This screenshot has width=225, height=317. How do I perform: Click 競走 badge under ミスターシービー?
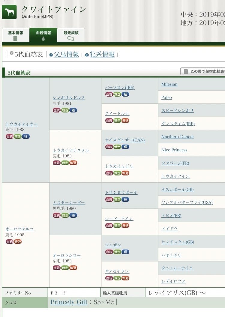(x=65, y=215)
